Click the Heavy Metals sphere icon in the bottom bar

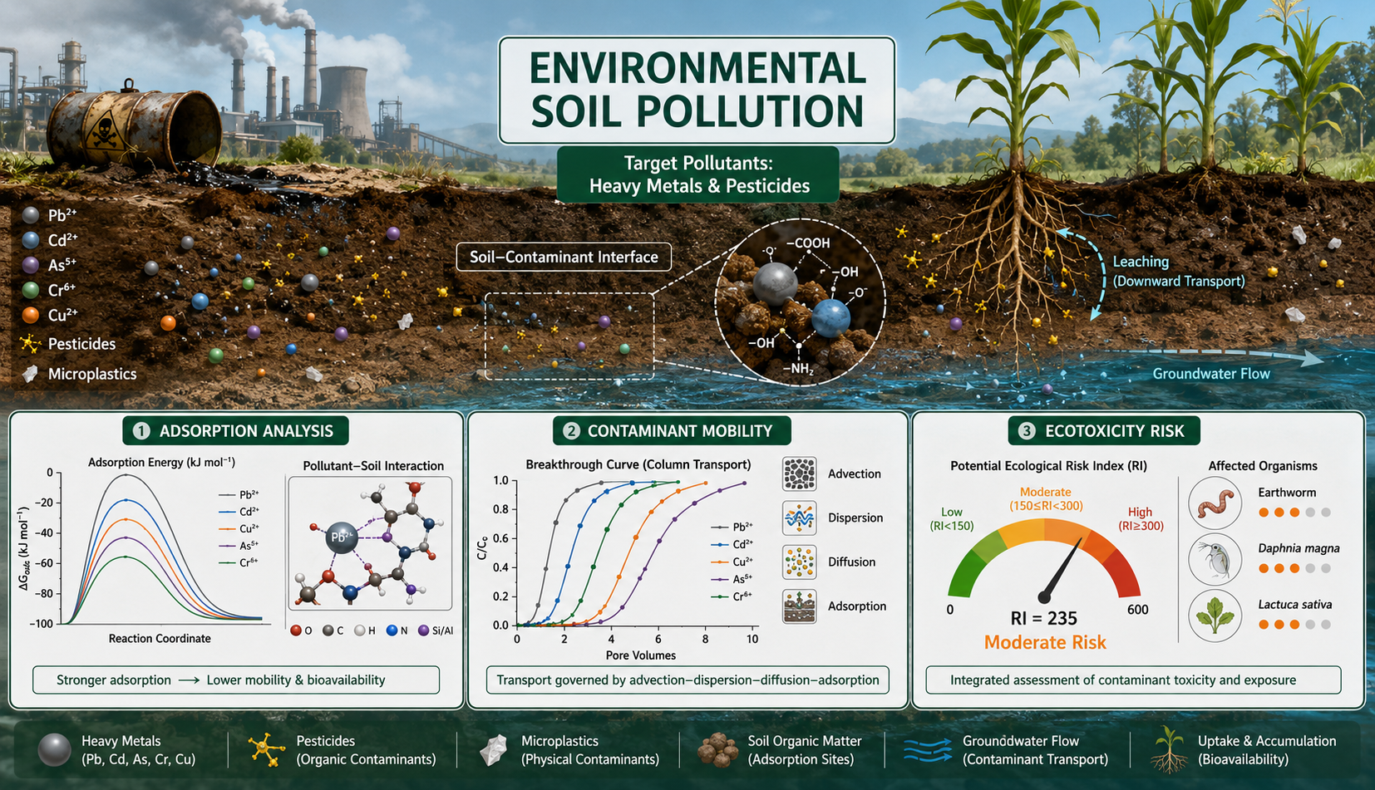pyautogui.click(x=55, y=749)
